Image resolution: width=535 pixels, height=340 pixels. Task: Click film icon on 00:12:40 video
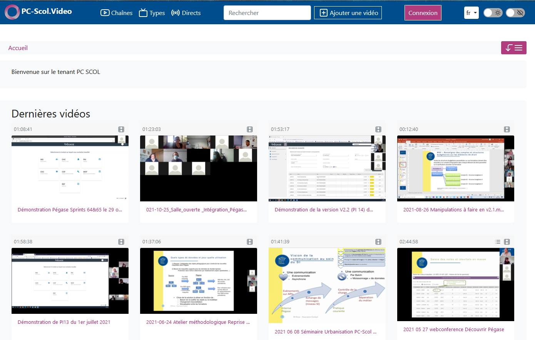(507, 129)
